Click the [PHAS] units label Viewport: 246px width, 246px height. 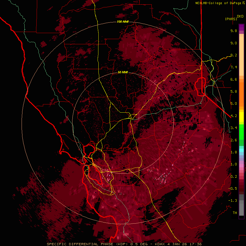(231, 19)
